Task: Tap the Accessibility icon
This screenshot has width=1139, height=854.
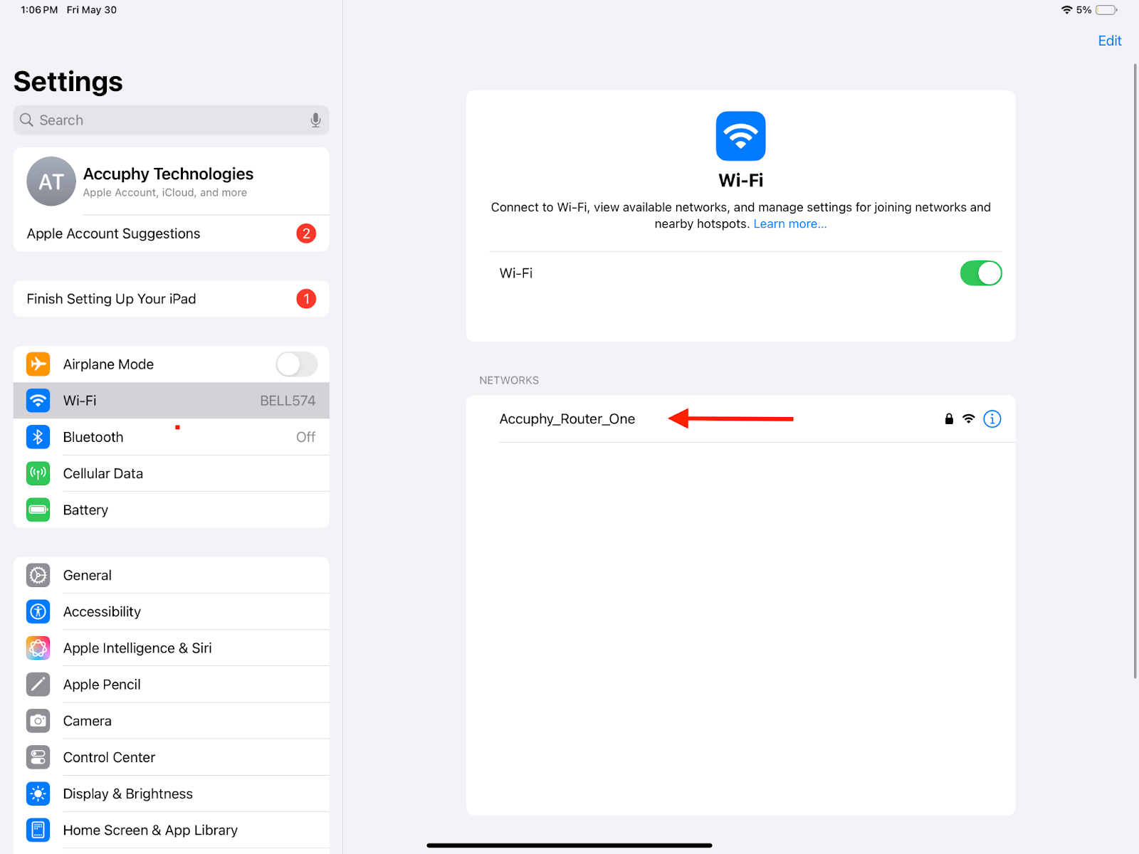Action: tap(38, 611)
